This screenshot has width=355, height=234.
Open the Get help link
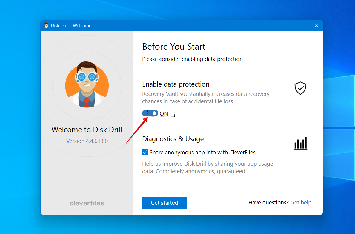point(301,203)
